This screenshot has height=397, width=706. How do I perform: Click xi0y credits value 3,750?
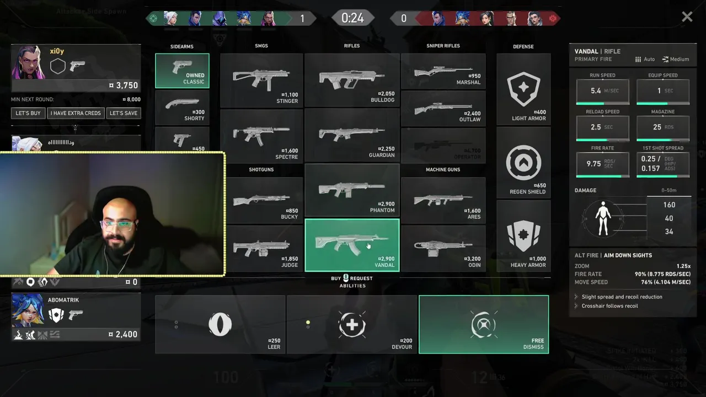coord(124,85)
